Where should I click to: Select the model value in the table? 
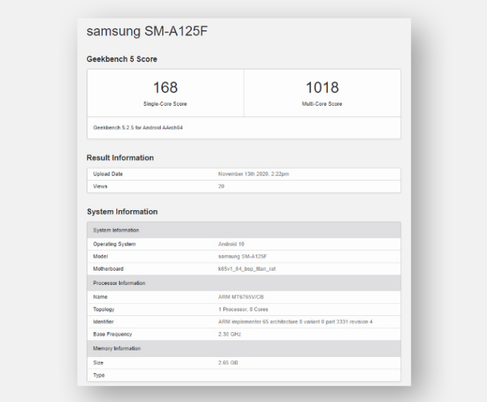point(242,257)
